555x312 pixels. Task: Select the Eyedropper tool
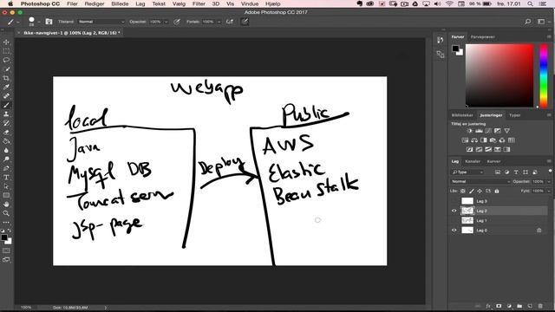click(x=6, y=87)
